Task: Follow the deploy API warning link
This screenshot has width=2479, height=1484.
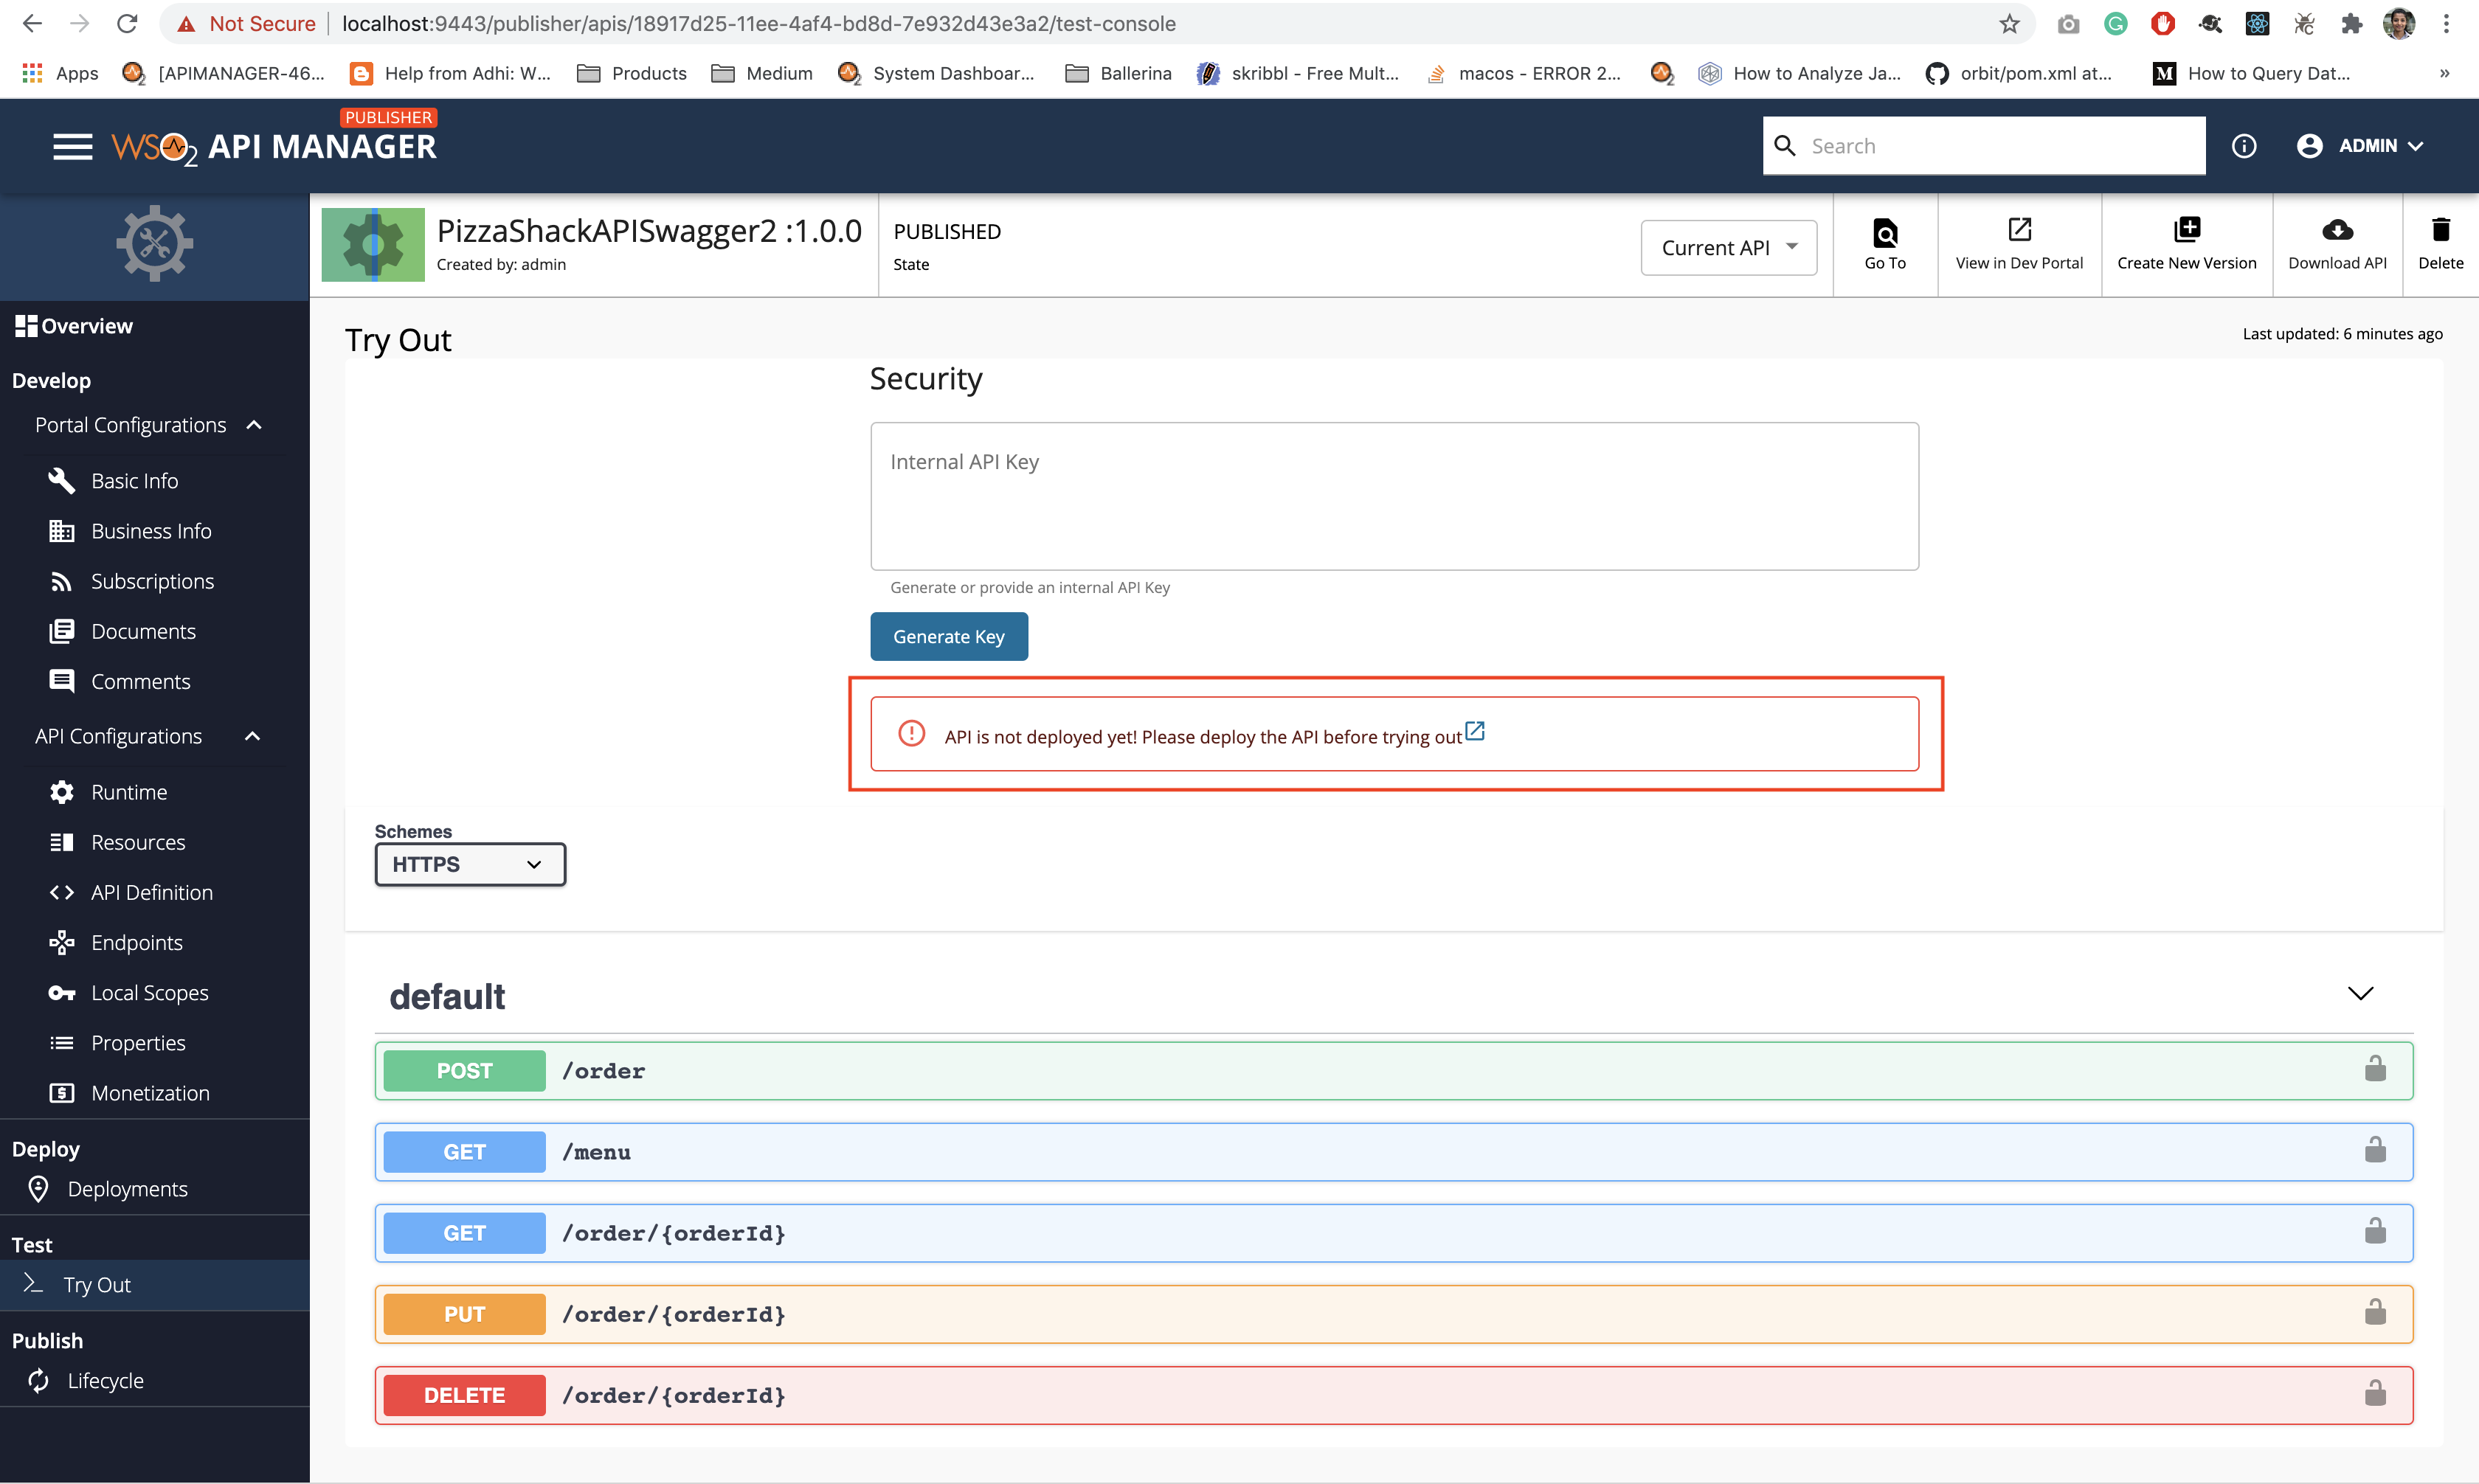Action: point(1475,731)
